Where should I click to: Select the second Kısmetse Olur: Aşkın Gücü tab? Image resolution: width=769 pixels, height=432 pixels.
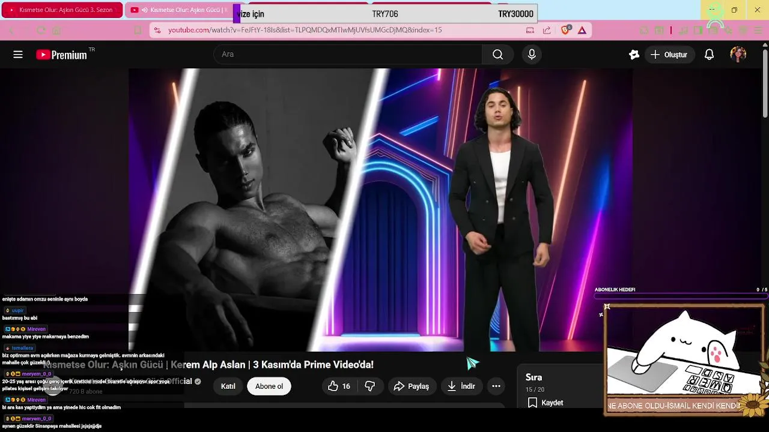(180, 10)
